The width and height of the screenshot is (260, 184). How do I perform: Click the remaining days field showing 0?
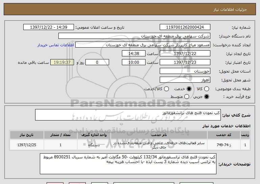[97, 62]
